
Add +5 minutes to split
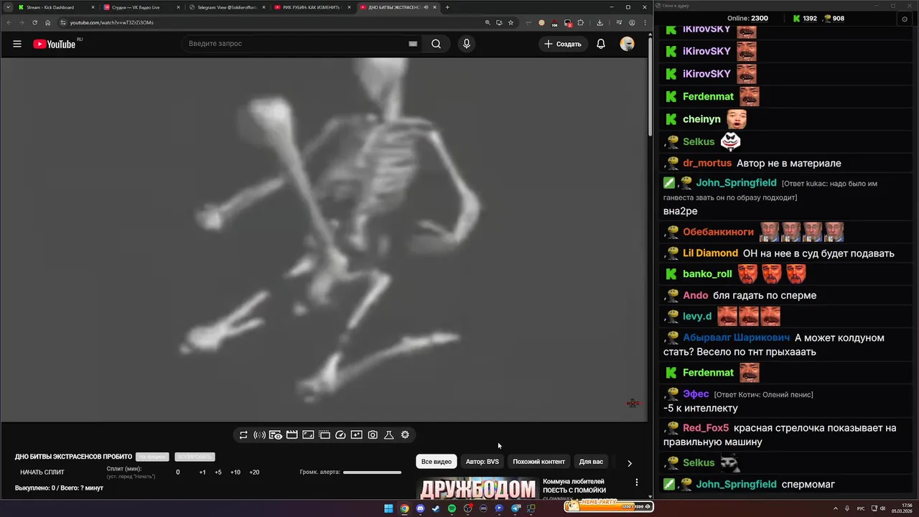[218, 472]
